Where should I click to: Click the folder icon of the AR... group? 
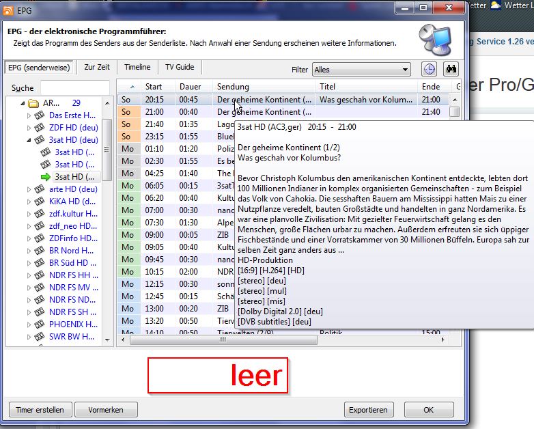(x=33, y=104)
